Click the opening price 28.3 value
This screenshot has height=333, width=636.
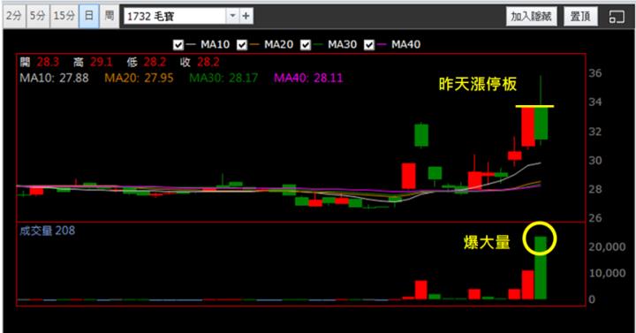(48, 62)
